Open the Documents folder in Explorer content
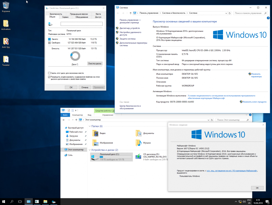This screenshot has width=272, height=205. point(145,133)
